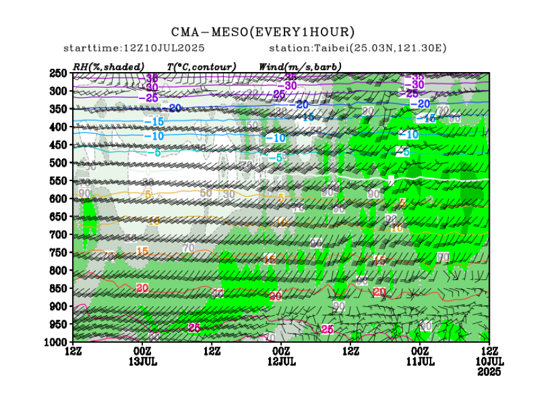Click the starttime:12Z10JUL2025 label

pyautogui.click(x=134, y=48)
